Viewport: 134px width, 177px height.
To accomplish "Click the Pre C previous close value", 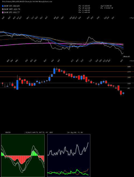I will tap(84, 12).
